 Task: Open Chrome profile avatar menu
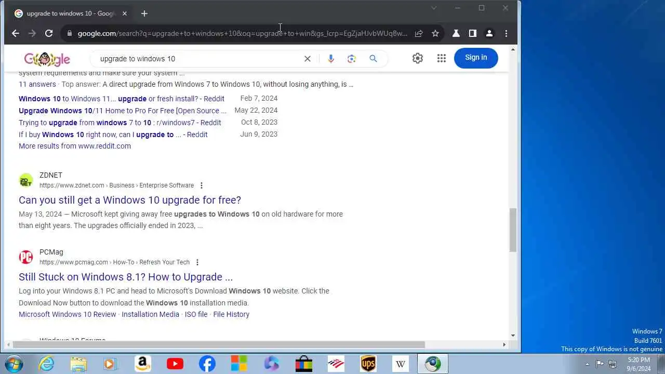489,33
